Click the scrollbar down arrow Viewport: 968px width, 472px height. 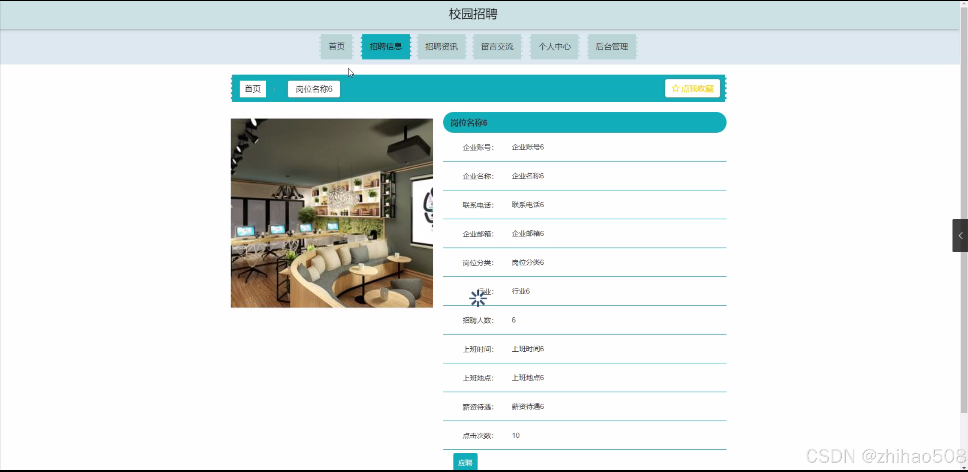[x=964, y=468]
